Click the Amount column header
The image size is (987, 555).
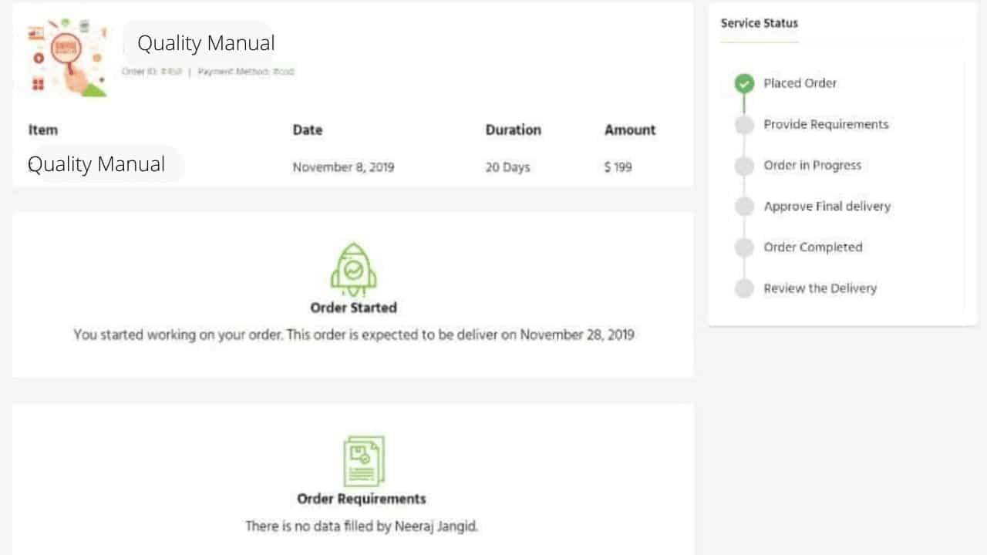tap(630, 129)
